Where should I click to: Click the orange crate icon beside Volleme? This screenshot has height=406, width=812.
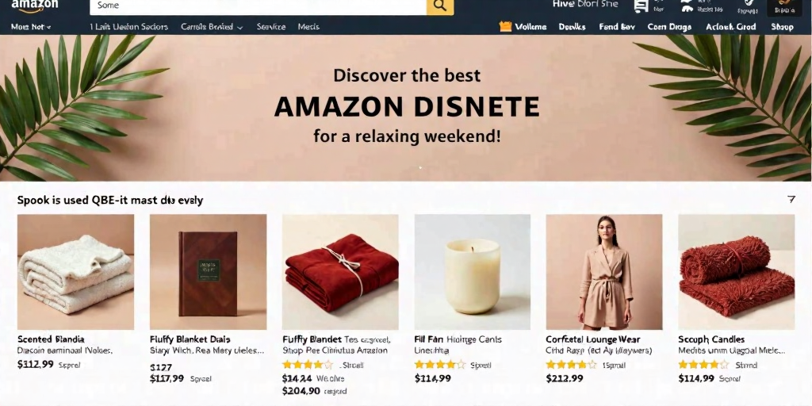[x=505, y=26]
